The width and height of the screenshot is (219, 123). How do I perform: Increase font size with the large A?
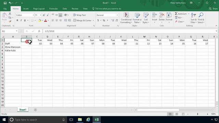pyautogui.click(x=44, y=15)
